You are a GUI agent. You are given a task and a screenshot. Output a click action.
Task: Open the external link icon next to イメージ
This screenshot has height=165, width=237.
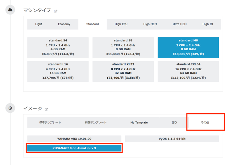[47, 109]
